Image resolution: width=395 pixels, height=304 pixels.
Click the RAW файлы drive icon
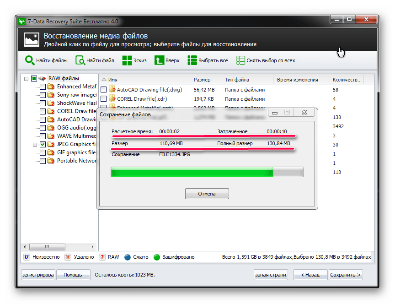point(42,78)
